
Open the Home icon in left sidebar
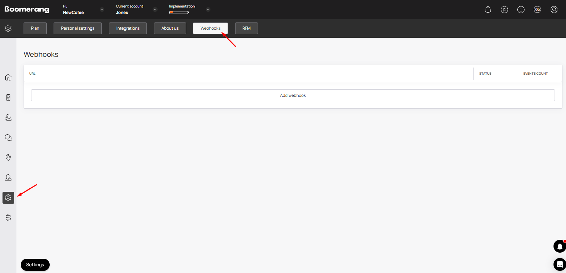point(8,77)
